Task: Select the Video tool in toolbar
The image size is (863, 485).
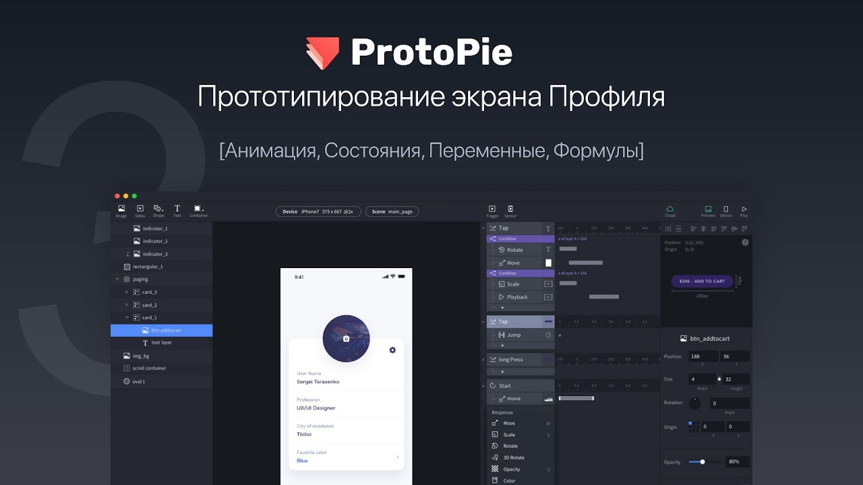Action: (x=140, y=211)
